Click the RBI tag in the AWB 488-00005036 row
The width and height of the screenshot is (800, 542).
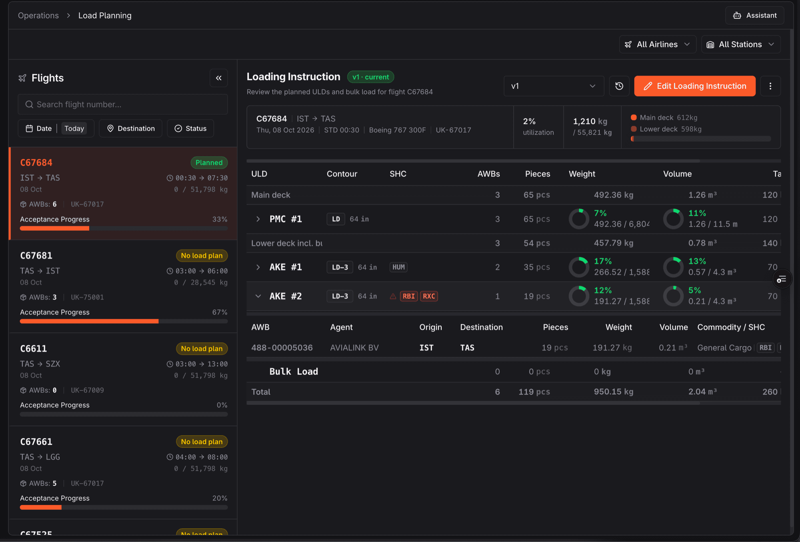766,348
